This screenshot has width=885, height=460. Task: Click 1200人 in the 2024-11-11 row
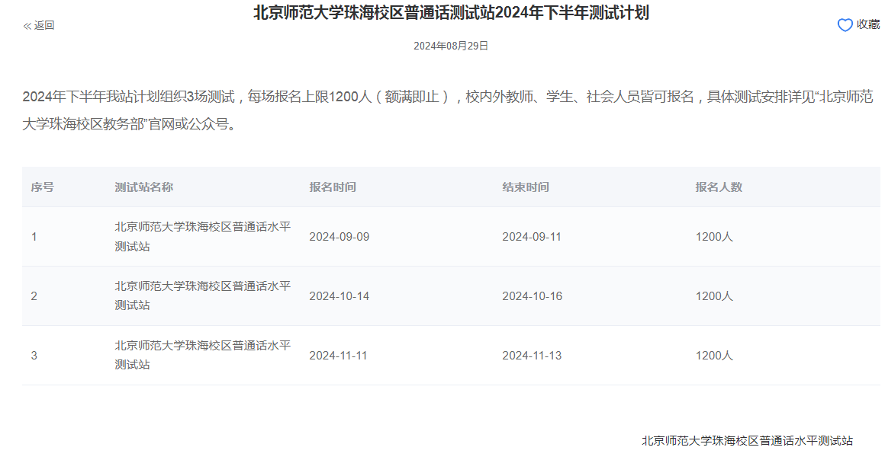coord(714,356)
